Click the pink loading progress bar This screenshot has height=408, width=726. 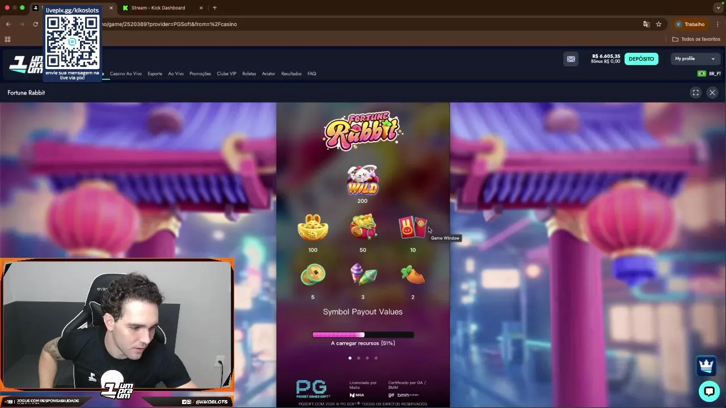(x=363, y=335)
